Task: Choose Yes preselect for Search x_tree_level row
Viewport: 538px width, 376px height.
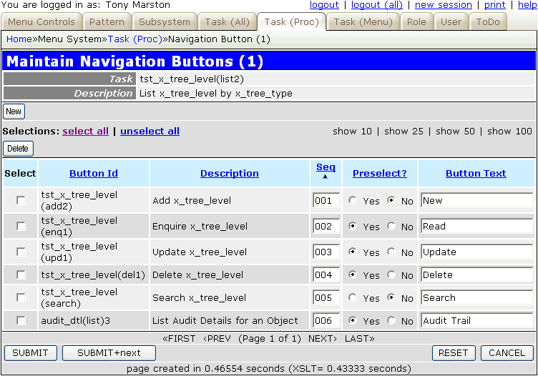Action: [352, 298]
